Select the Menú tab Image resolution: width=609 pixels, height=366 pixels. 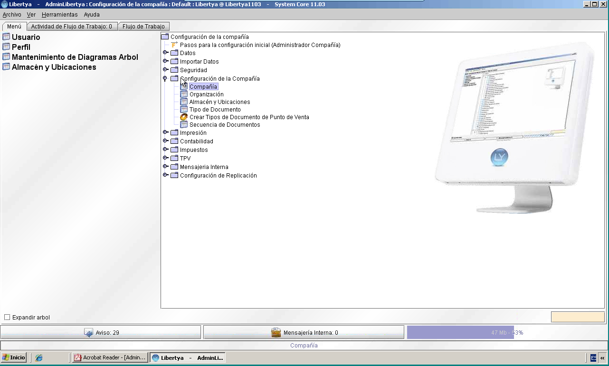(14, 27)
